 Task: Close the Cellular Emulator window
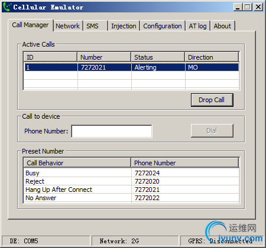pyautogui.click(x=258, y=7)
